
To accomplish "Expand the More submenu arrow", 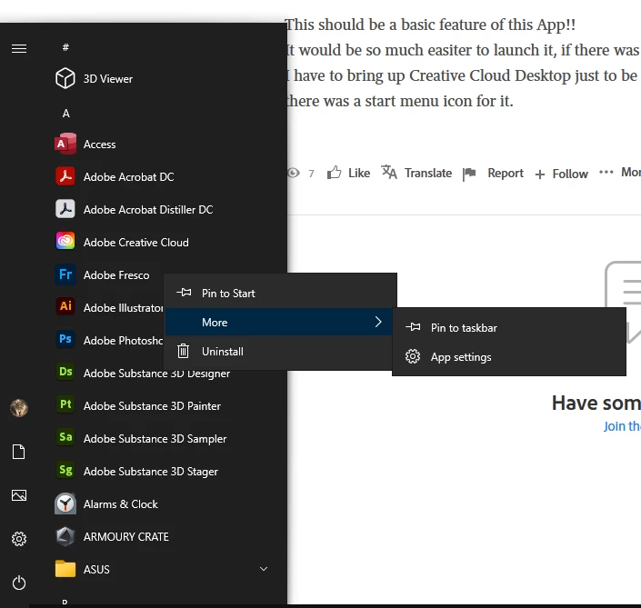I will point(378,322).
